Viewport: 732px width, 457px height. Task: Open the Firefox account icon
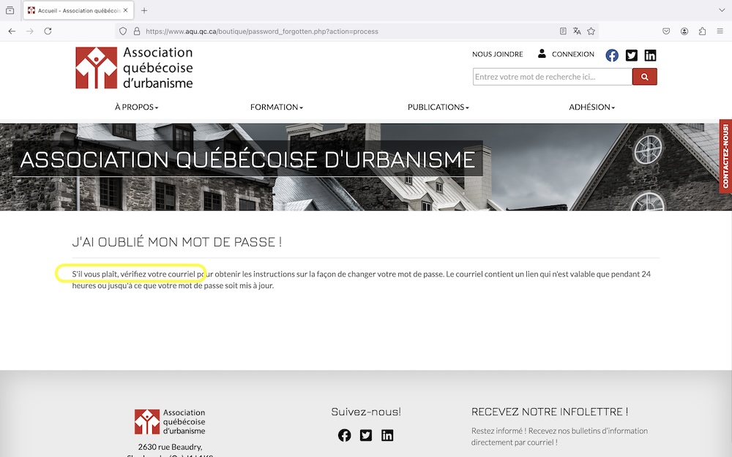pos(684,31)
